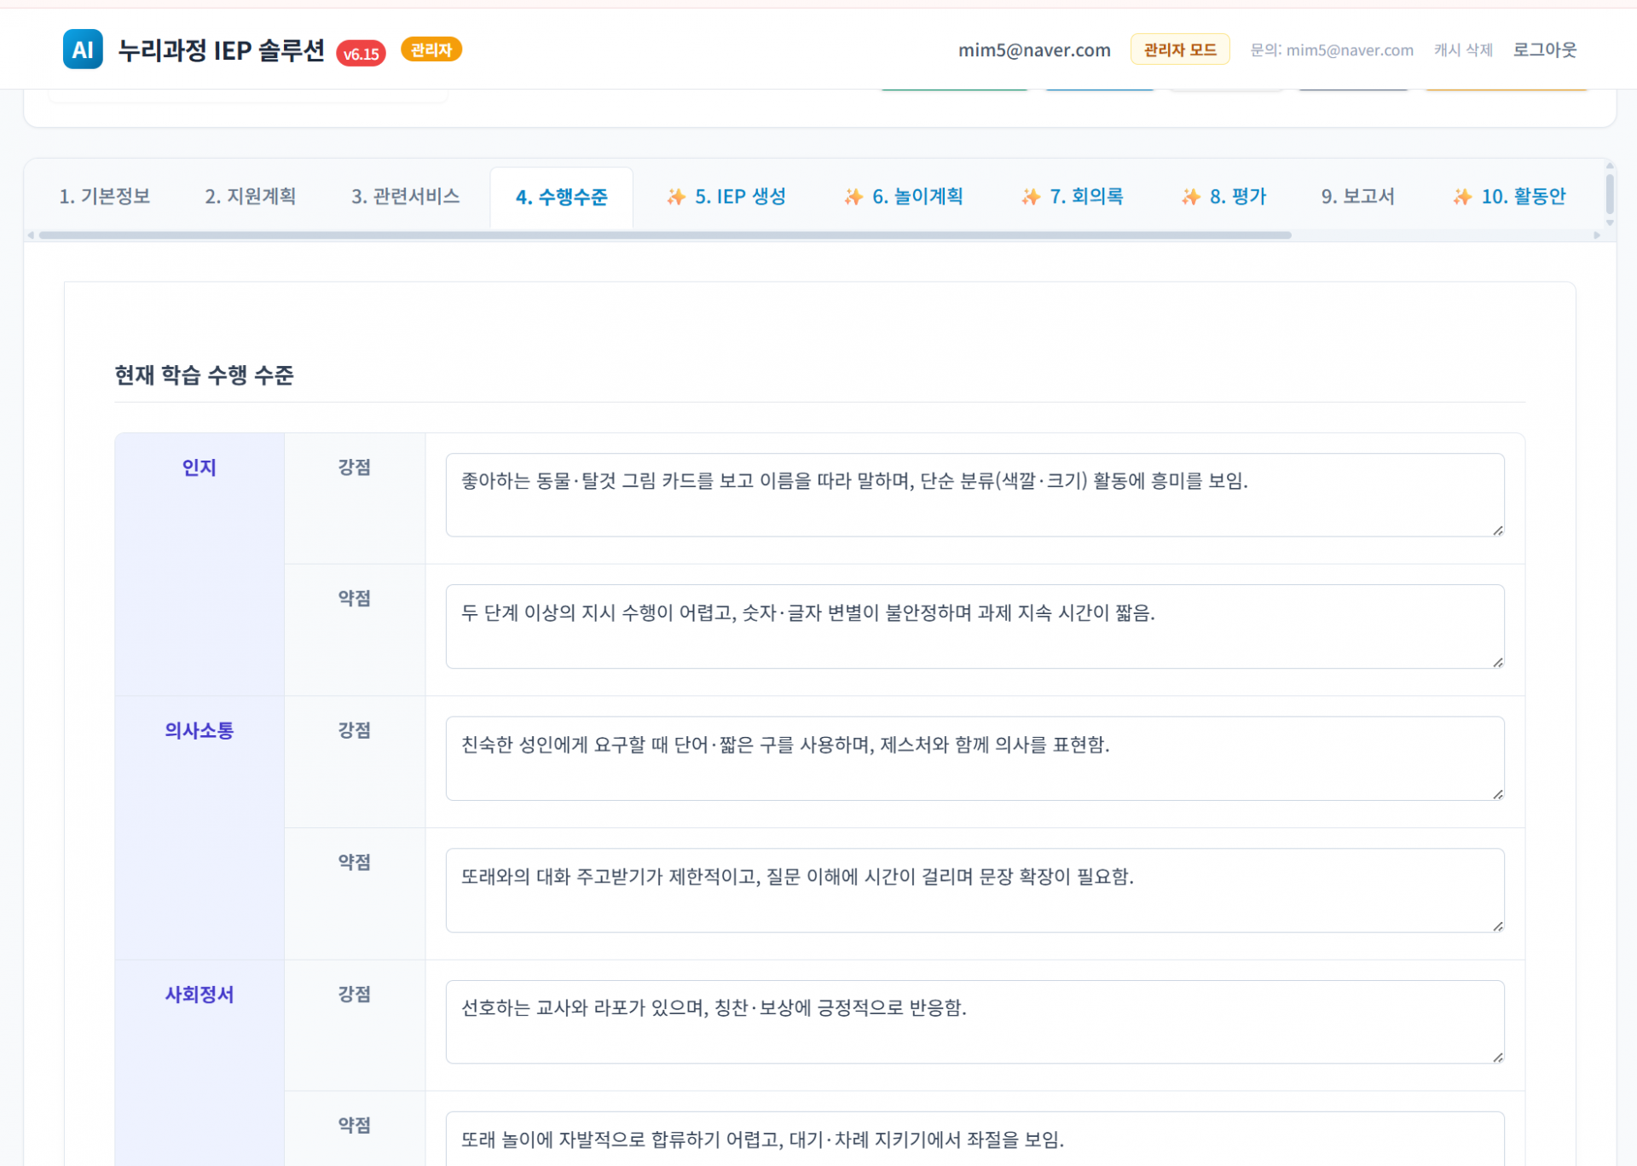Click the 강점 label in 인지 row
The width and height of the screenshot is (1637, 1166).
(x=355, y=467)
